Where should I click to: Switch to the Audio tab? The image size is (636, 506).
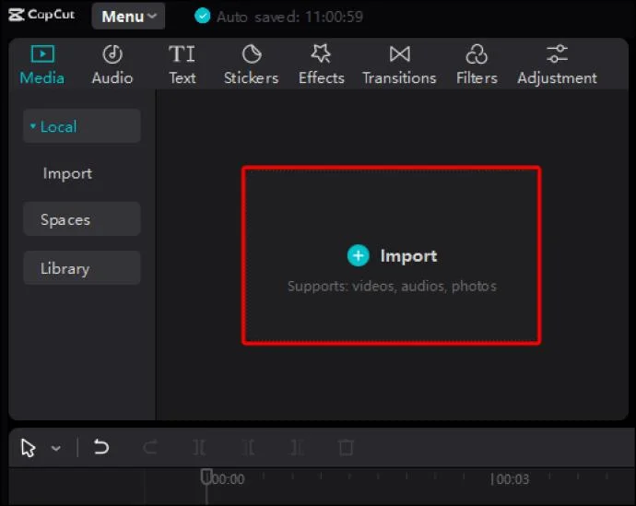tap(112, 65)
